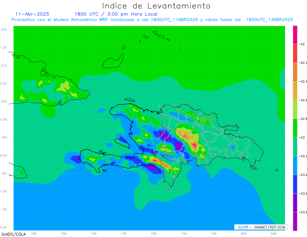Click the colorbar value '-43.4'
The image size is (307, 237).
(303, 175)
